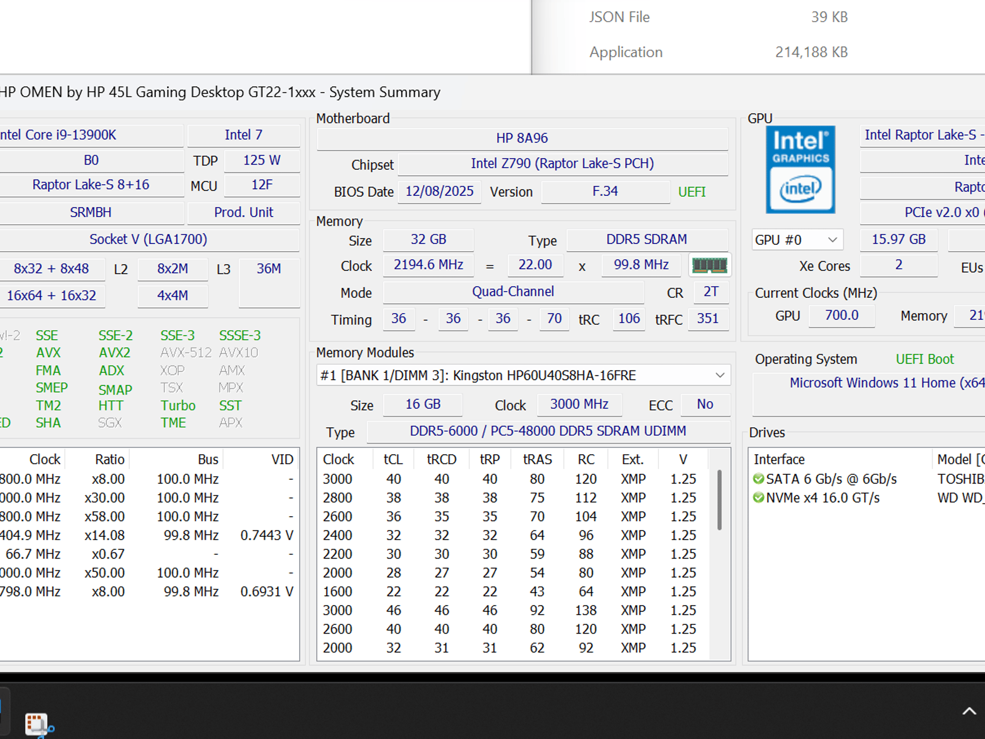Viewport: 985px width, 739px height.
Task: Click the GPU clock 700.0 value
Action: [x=842, y=316]
